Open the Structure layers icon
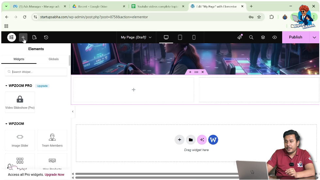 263,37
